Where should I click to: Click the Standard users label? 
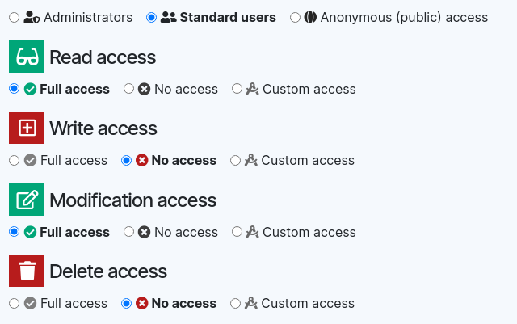(x=227, y=17)
